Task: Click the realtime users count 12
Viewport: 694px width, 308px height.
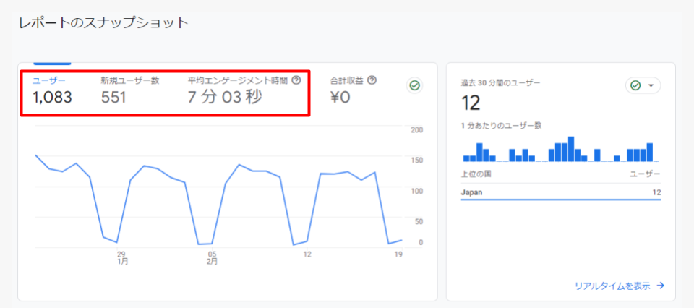Action: [471, 103]
